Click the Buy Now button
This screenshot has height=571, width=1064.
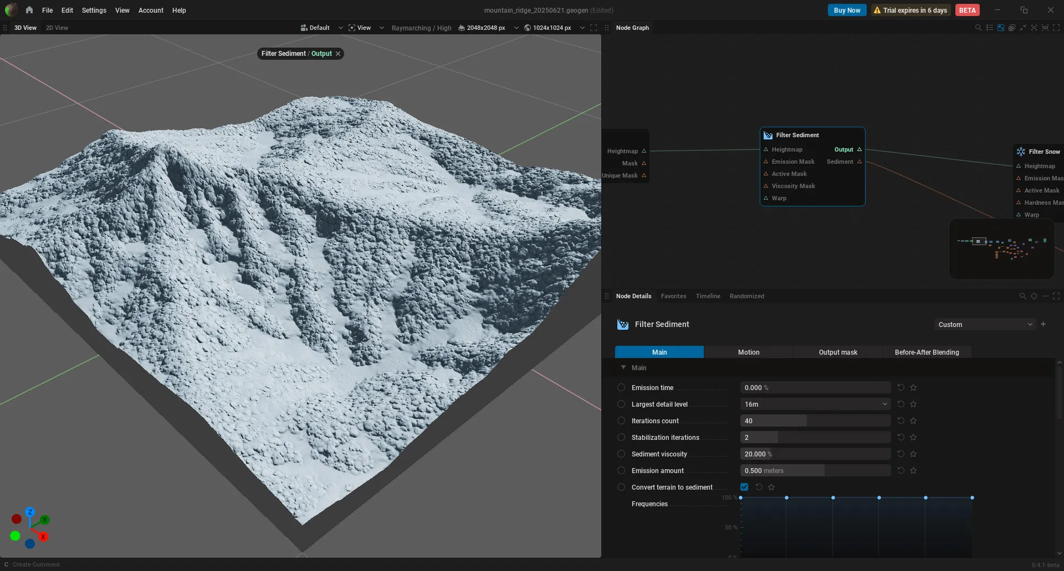pyautogui.click(x=847, y=10)
